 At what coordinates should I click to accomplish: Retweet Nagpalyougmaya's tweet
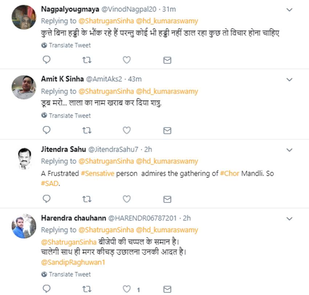click(87, 60)
